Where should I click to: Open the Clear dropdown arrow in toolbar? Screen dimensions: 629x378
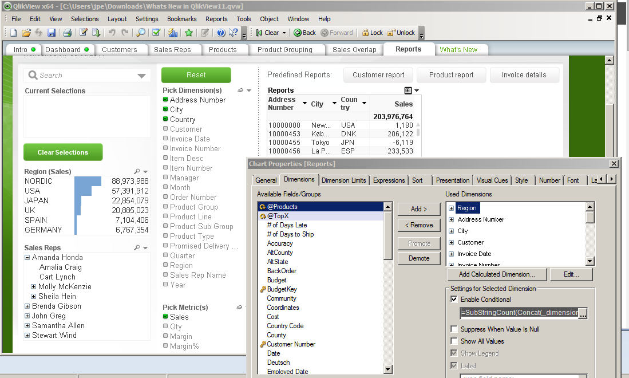[x=284, y=33]
